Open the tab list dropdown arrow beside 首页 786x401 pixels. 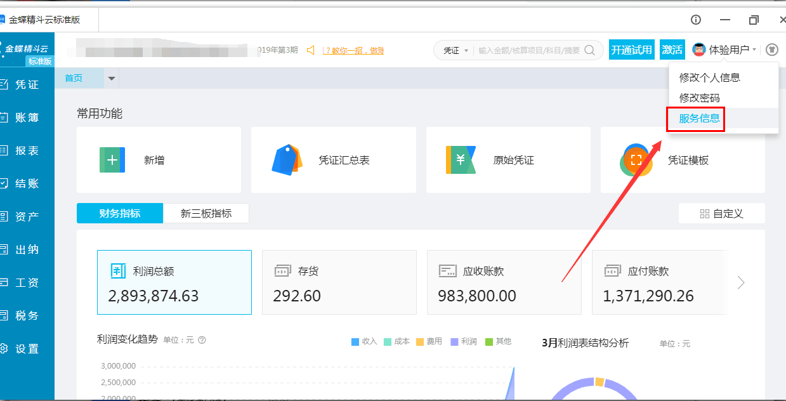112,79
